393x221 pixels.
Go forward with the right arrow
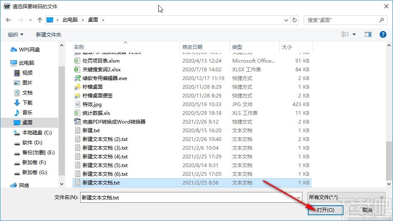(20, 20)
